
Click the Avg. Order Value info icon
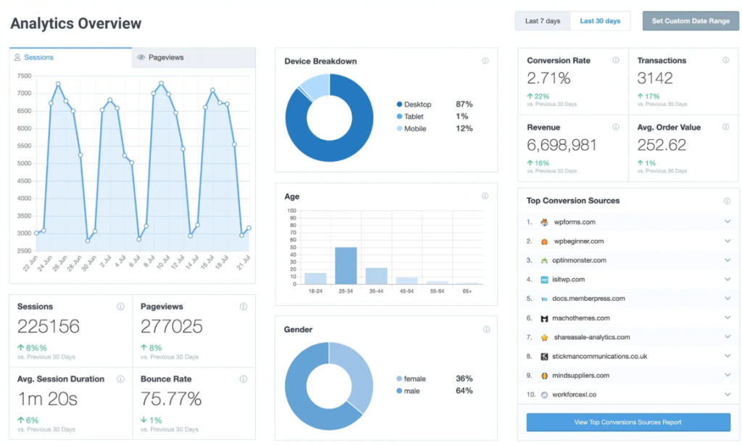[726, 128]
